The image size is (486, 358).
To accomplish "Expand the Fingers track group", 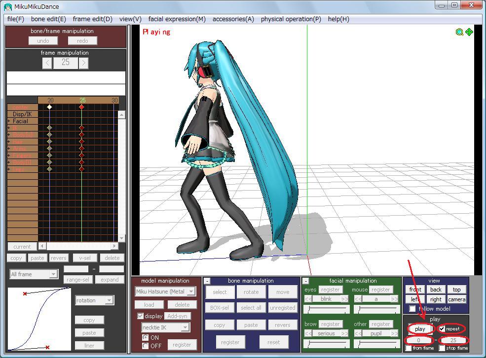I will [9, 155].
